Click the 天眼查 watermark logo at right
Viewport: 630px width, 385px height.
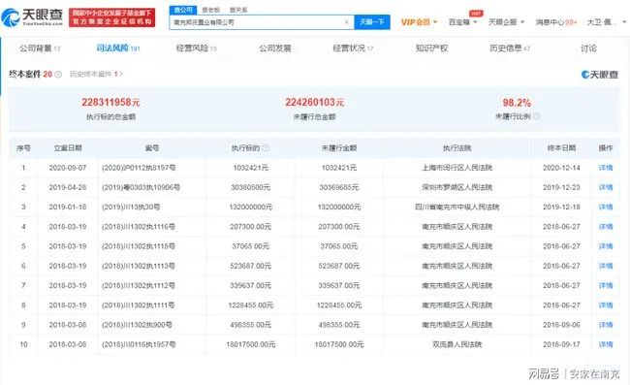599,75
